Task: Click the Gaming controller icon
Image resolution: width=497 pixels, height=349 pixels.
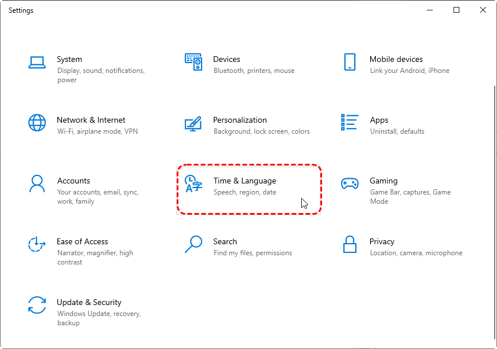Action: tap(349, 183)
